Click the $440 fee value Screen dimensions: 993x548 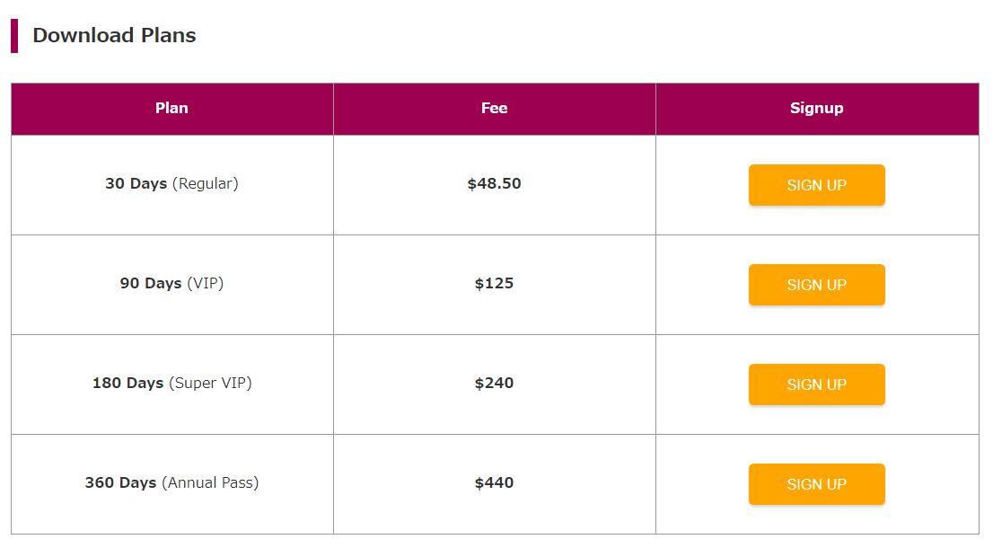(x=494, y=482)
